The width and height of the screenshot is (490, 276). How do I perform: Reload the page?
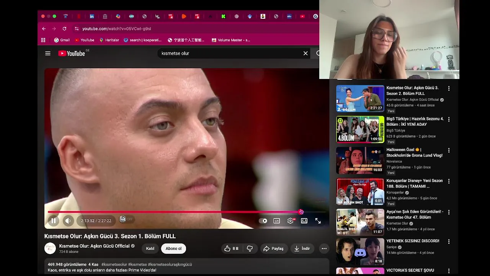64,29
